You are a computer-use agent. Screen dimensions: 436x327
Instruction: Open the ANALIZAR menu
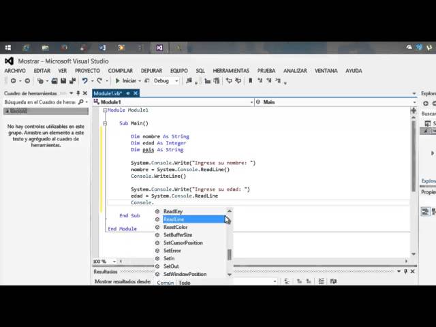point(295,71)
